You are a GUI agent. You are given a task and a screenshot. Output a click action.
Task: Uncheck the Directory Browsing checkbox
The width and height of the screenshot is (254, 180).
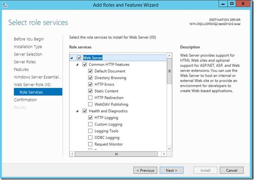pos(91,78)
